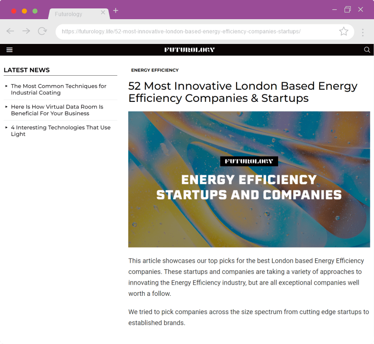Open a new tab with the plus icon
Viewport: 374px width, 344px height.
tap(116, 11)
